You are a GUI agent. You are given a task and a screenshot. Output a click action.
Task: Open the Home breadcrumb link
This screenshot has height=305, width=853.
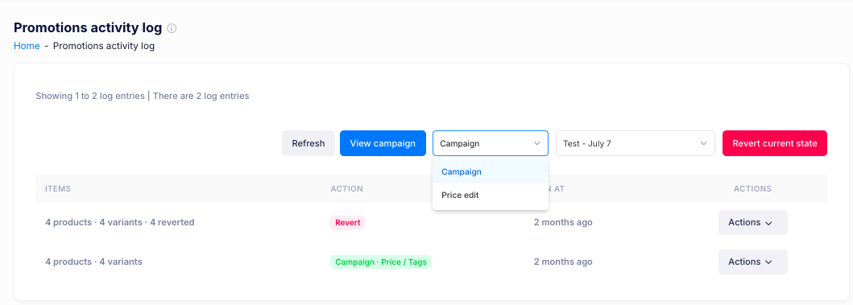tap(27, 46)
